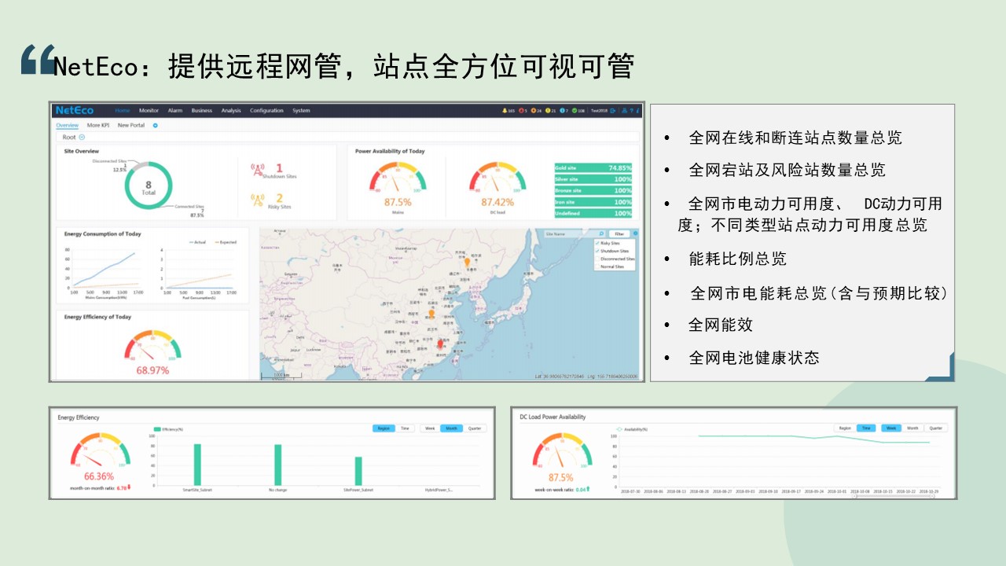This screenshot has height=566, width=1006.
Task: Click the blue icon right of Filter
Action: [x=636, y=233]
